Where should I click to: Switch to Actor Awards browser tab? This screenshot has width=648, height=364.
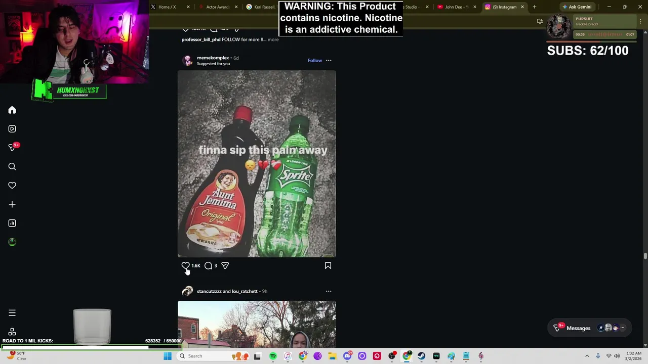tap(218, 7)
